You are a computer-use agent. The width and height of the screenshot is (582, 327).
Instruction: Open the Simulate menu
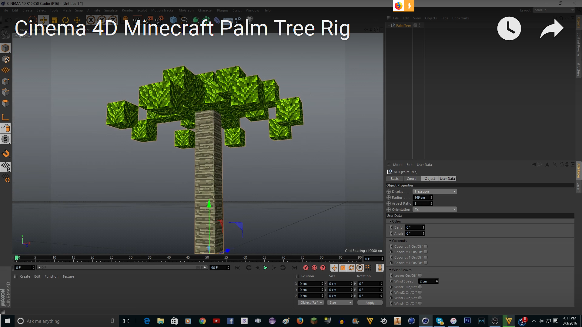[111, 10]
